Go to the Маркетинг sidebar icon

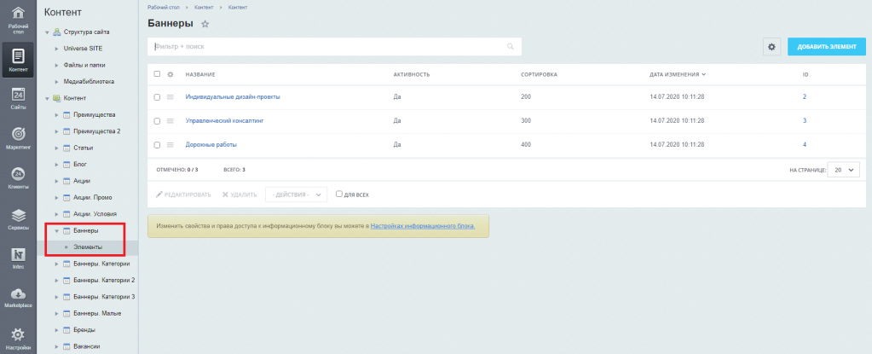point(17,138)
